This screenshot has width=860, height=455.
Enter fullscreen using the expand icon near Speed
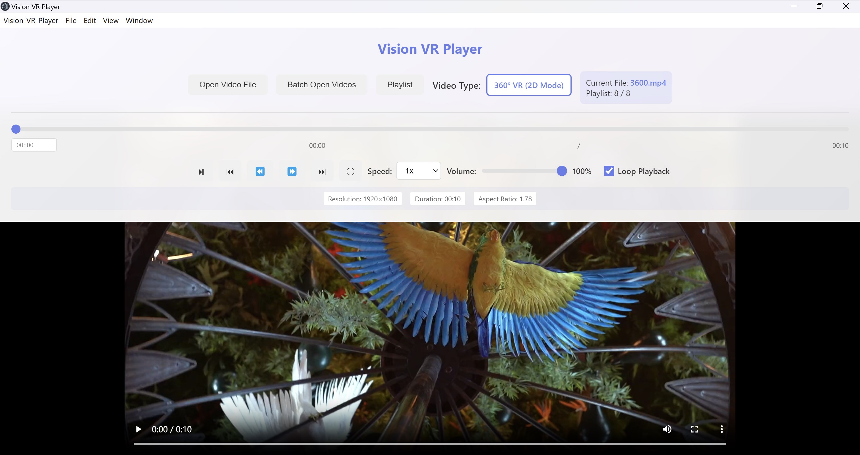[350, 171]
